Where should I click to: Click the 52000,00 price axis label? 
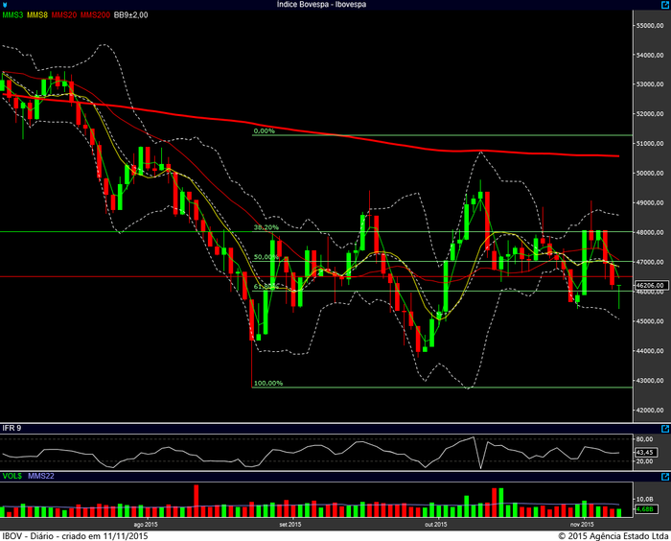click(x=650, y=114)
